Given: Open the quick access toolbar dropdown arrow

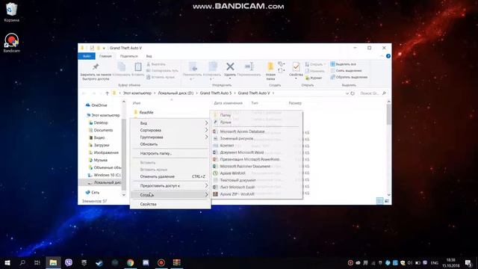Looking at the screenshot, I should pyautogui.click(x=104, y=48).
